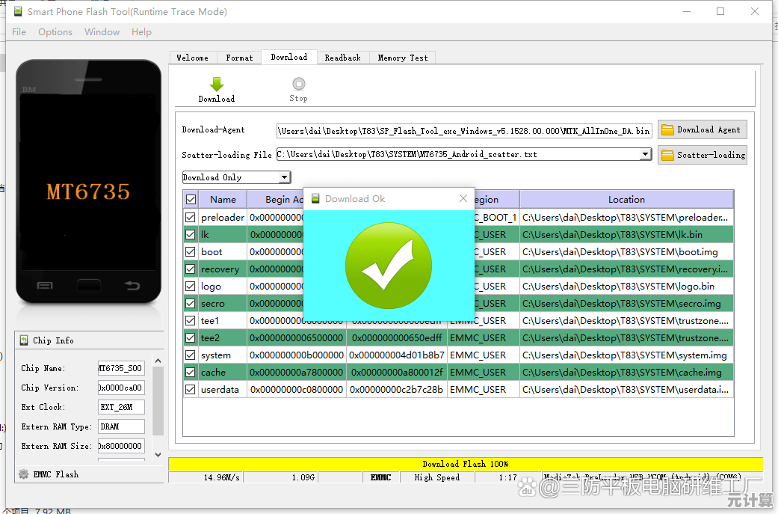The width and height of the screenshot is (778, 514).
Task: Open the Options menu
Action: [x=55, y=32]
